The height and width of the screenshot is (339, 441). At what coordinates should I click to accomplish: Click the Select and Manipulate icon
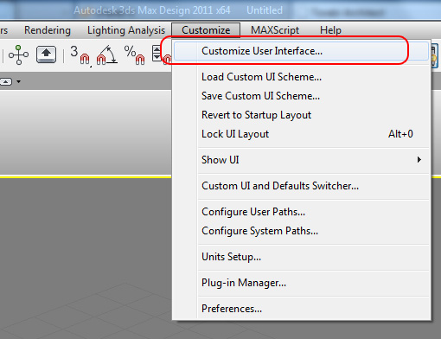tap(18, 54)
